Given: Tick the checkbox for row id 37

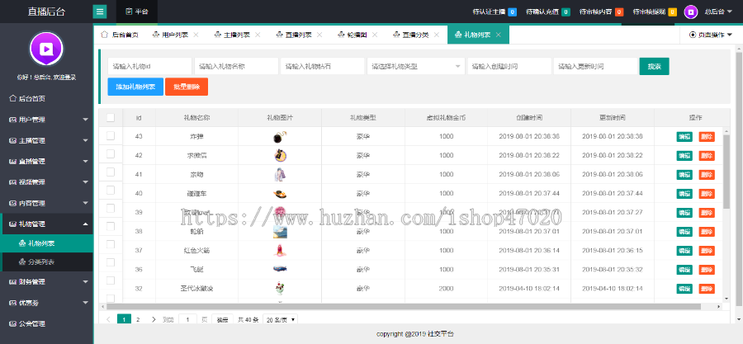Looking at the screenshot, I should (111, 244).
